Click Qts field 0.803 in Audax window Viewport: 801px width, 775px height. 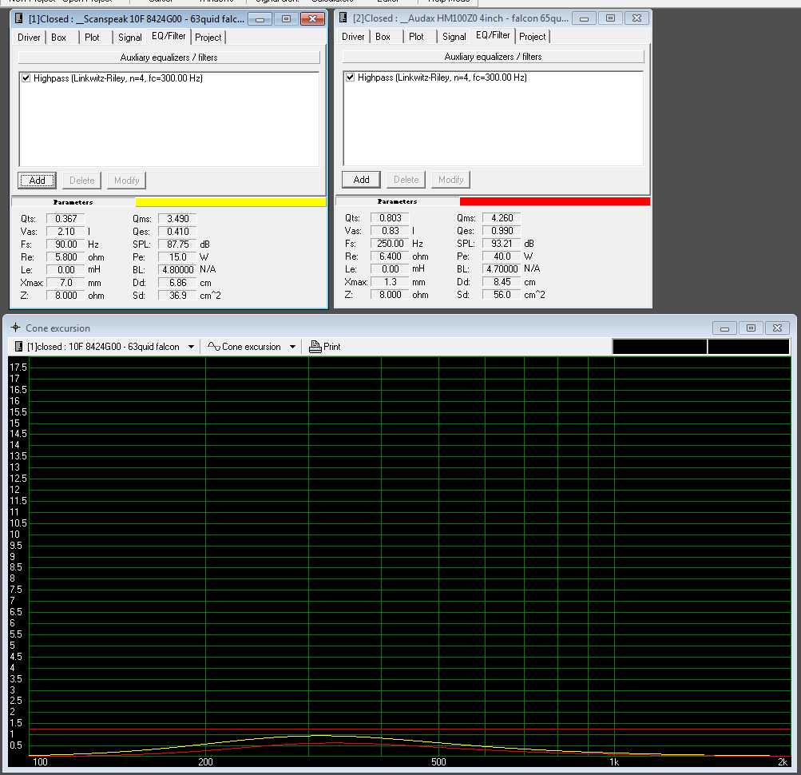[390, 218]
